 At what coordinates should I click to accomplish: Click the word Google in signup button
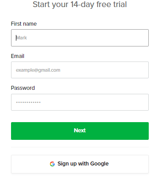(x=99, y=164)
